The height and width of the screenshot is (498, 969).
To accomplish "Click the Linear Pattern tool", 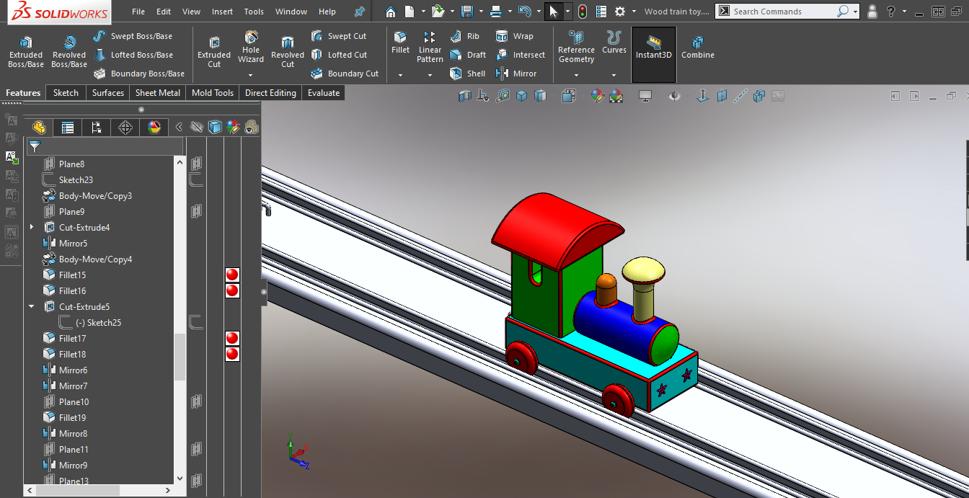I will coord(430,47).
